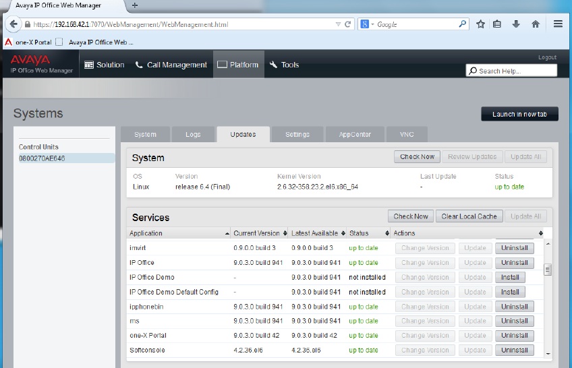Image resolution: width=572 pixels, height=368 pixels.
Task: Open the downloads arrow icon
Action: pyautogui.click(x=516, y=24)
